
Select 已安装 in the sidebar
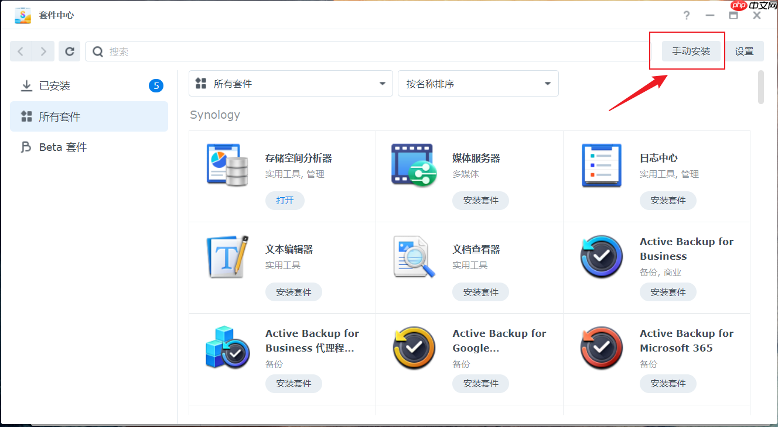tap(89, 86)
